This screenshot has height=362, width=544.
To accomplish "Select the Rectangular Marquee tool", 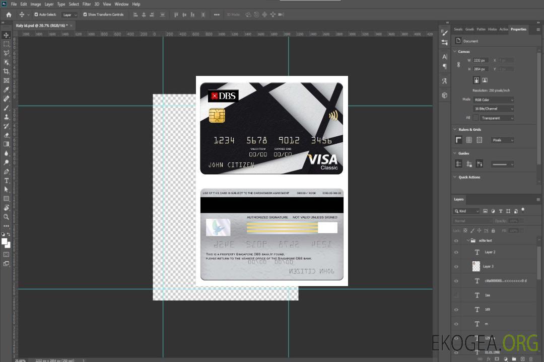I will [6, 44].
